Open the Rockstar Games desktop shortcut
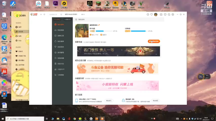The image size is (216, 121). tap(116, 4)
